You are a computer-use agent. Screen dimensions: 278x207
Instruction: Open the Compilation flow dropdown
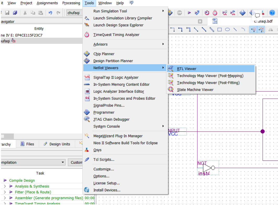[33, 162]
